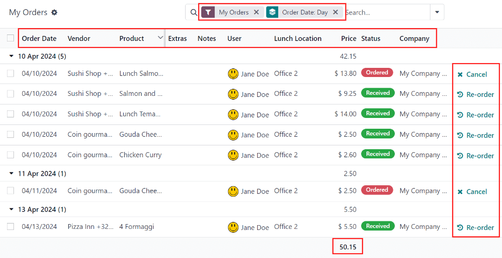
Task: Click the funnel icon on My Orders filter
Action: [x=208, y=12]
